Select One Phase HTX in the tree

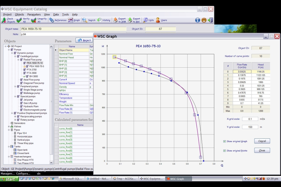click(25, 160)
